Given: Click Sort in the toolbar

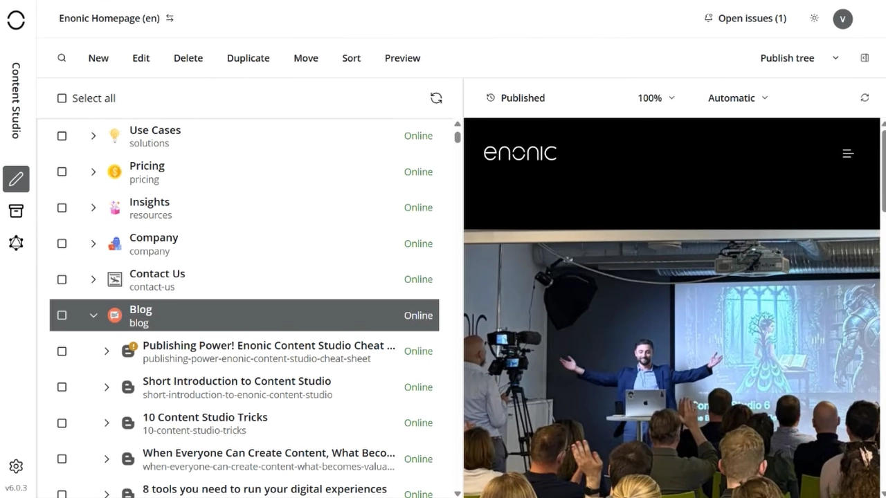Looking at the screenshot, I should pyautogui.click(x=352, y=58).
